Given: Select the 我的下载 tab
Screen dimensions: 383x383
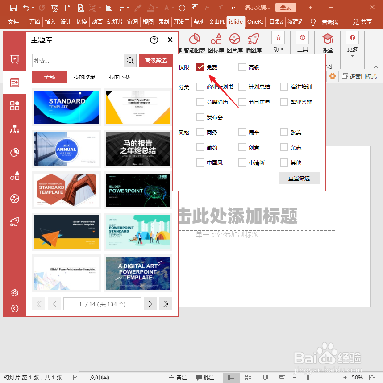Looking at the screenshot, I should [120, 77].
